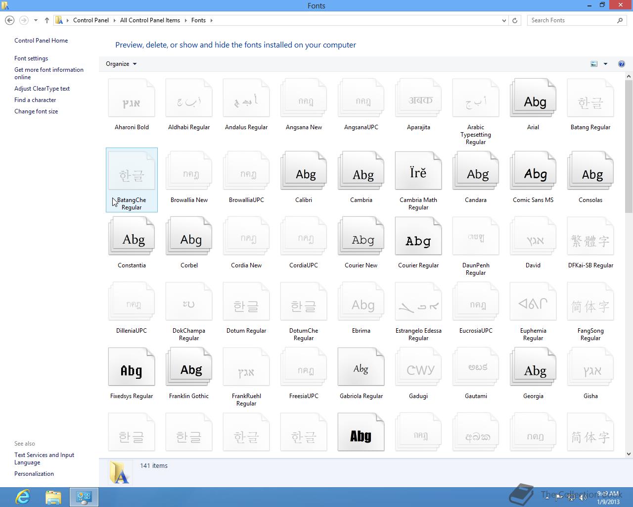Click the Back navigation arrow

pyautogui.click(x=9, y=20)
